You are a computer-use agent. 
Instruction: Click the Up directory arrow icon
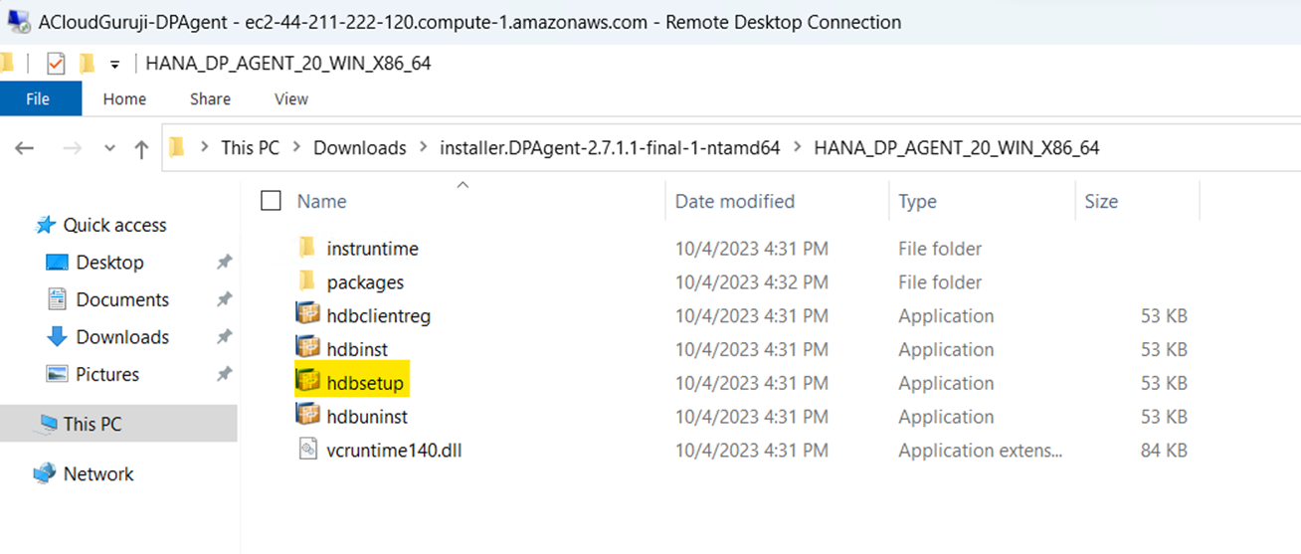pyautogui.click(x=141, y=148)
